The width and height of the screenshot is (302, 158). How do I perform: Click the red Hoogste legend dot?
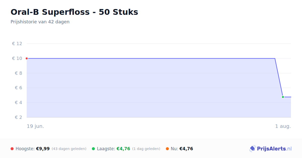12,149
